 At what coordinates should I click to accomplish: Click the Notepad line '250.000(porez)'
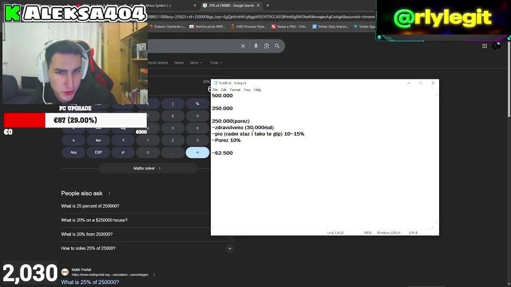pos(231,121)
